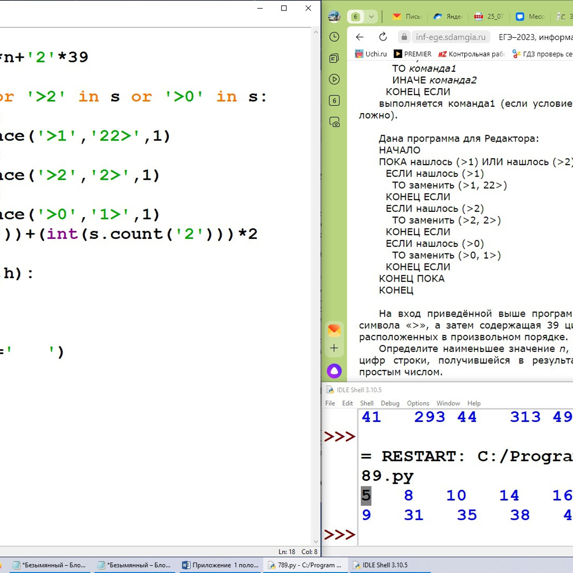Open the Alice assistant purple icon

[x=334, y=371]
